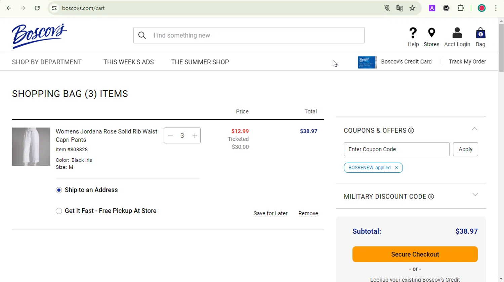Viewport: 504px width, 282px height.
Task: Click the Apply coupon button
Action: coord(465,149)
